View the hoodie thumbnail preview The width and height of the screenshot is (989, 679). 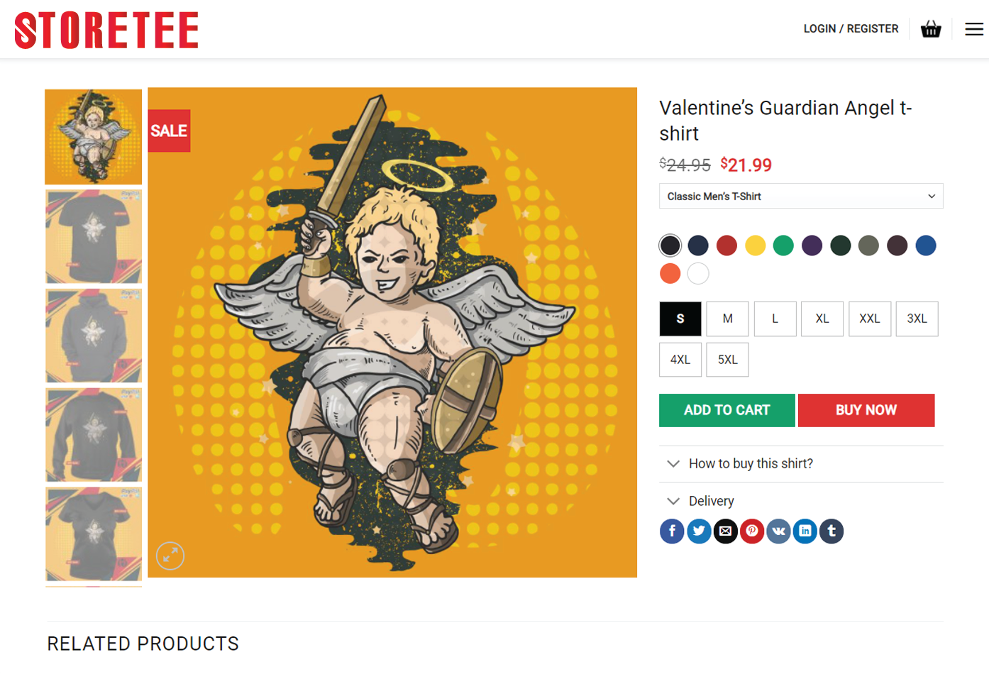coord(94,336)
